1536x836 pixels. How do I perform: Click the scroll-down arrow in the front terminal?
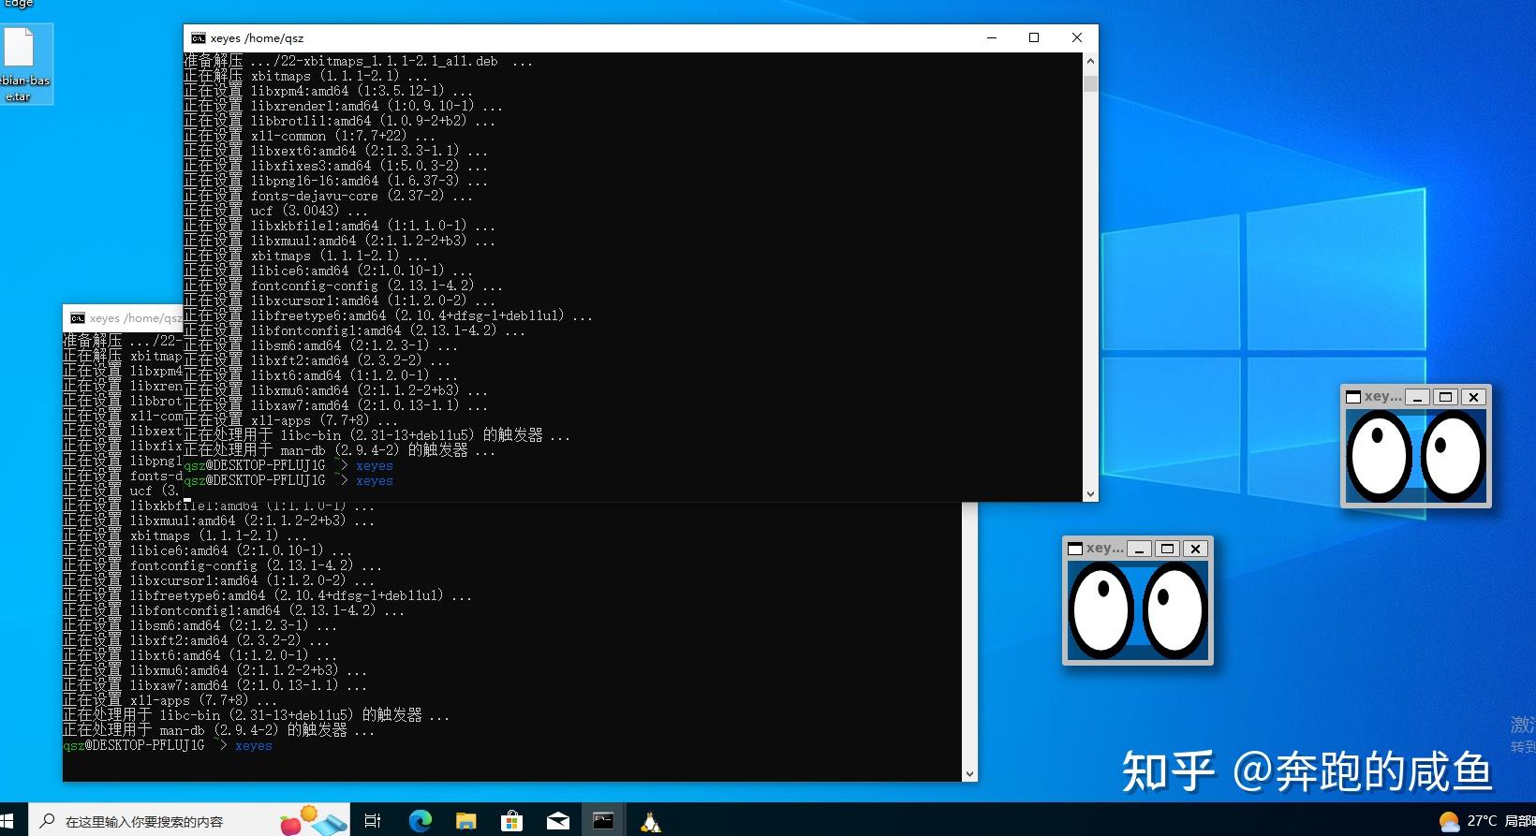(x=1090, y=493)
